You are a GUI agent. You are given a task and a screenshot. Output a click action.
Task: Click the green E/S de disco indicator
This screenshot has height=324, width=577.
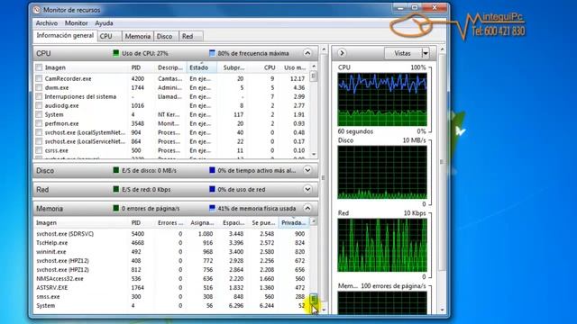[116, 170]
